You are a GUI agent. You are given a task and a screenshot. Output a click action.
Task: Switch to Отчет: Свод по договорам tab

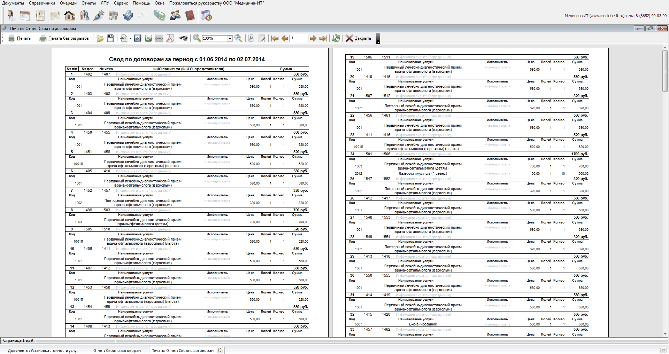(x=117, y=351)
